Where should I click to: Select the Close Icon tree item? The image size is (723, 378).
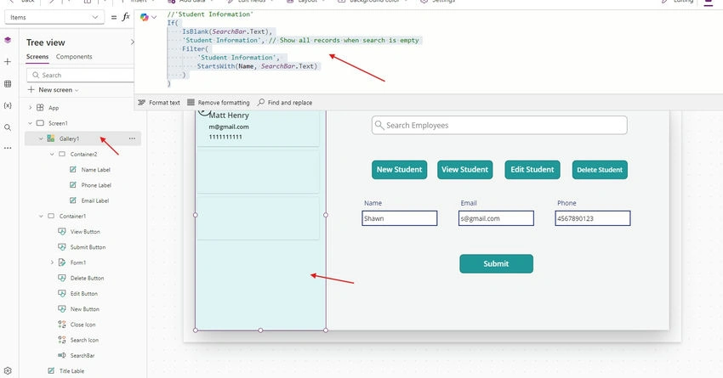(x=83, y=324)
